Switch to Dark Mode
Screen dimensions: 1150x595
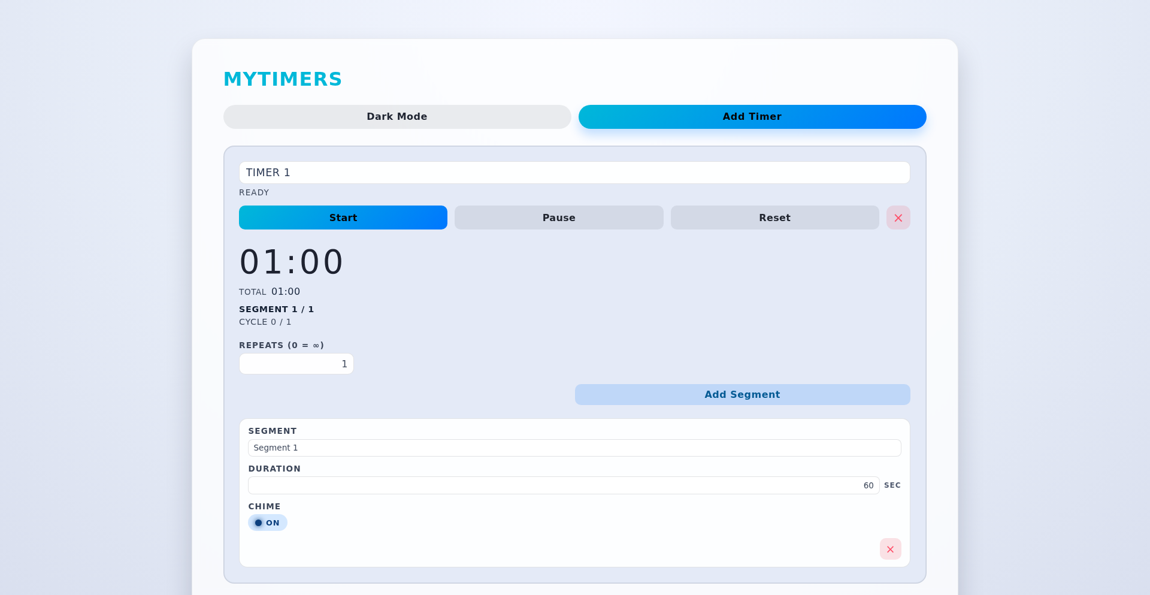point(397,117)
